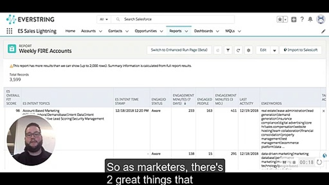This screenshot has width=329, height=185.
Task: Select the Reports tab
Action: (176, 31)
